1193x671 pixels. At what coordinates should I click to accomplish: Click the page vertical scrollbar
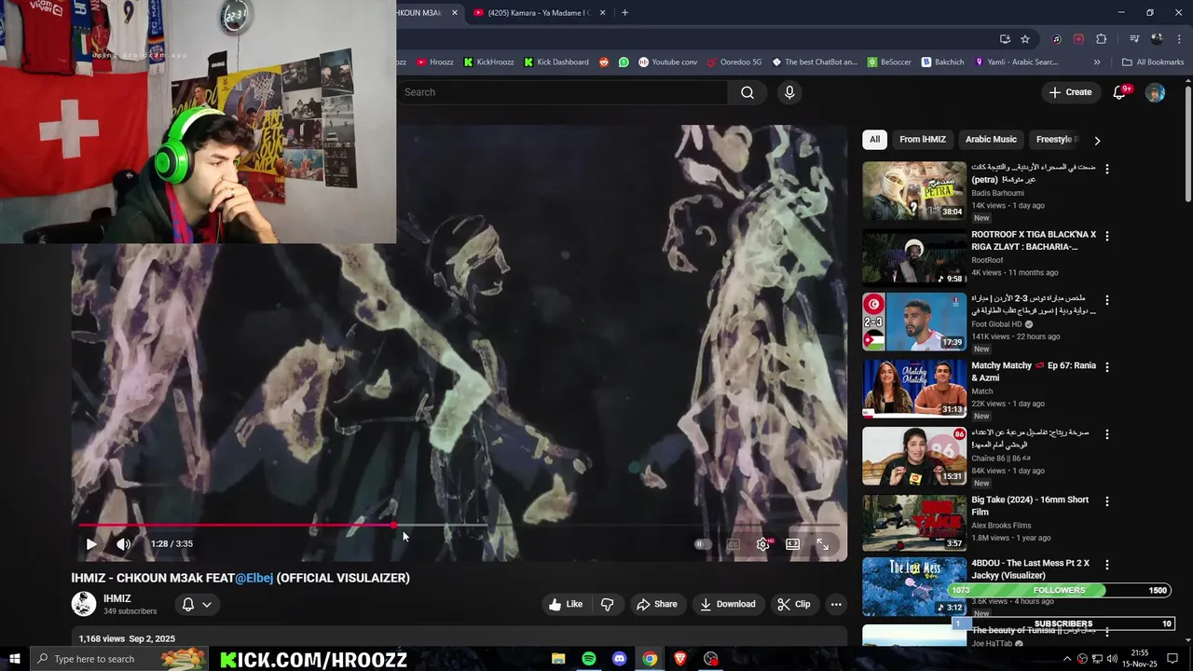(1187, 144)
